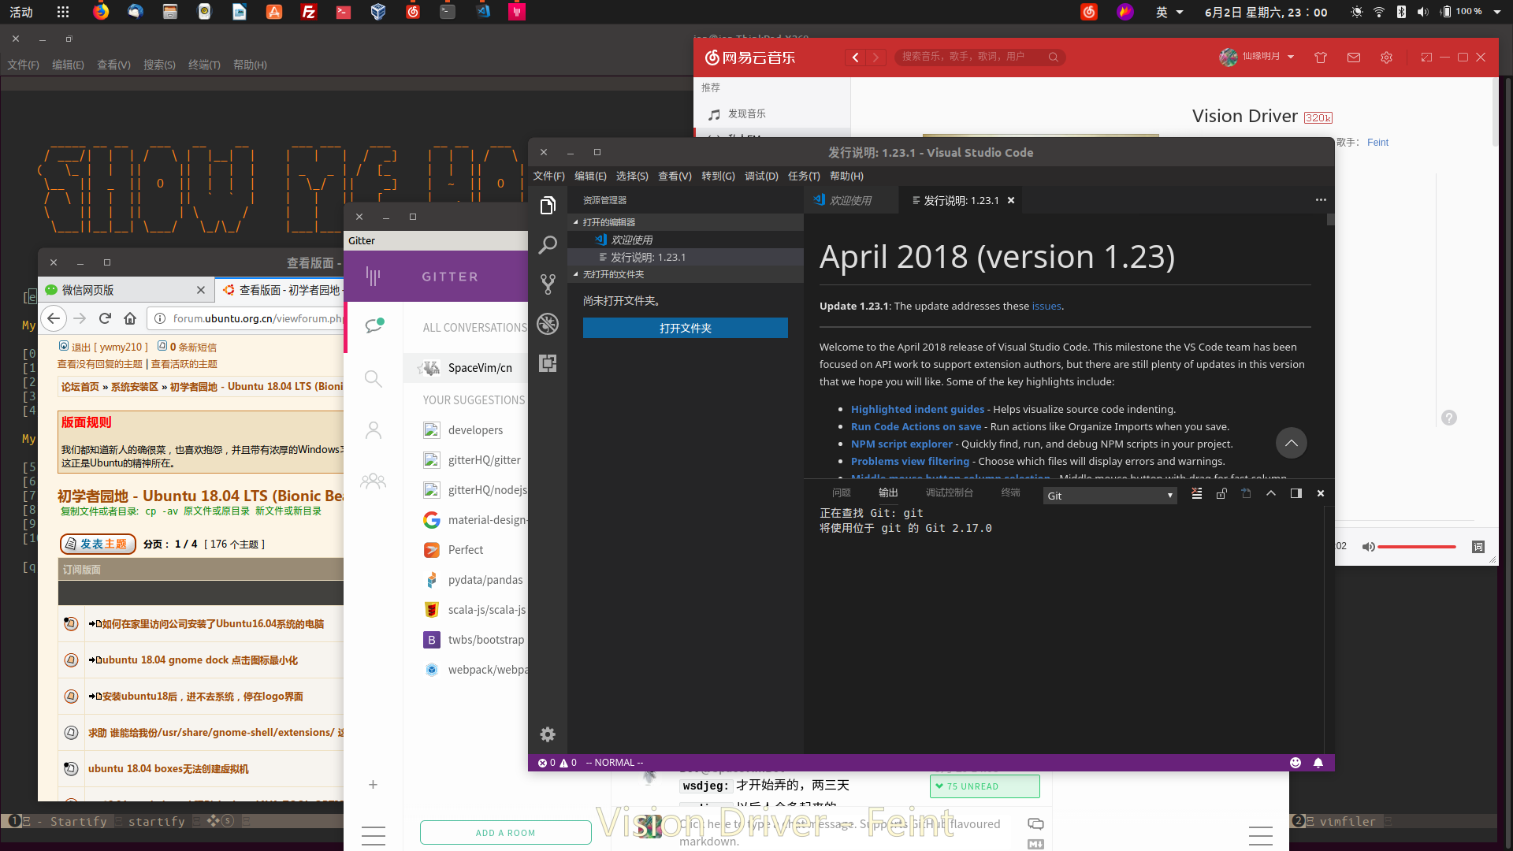This screenshot has height=851, width=1513.
Task: Go back in NetEase Music navigation
Action: [x=855, y=57]
